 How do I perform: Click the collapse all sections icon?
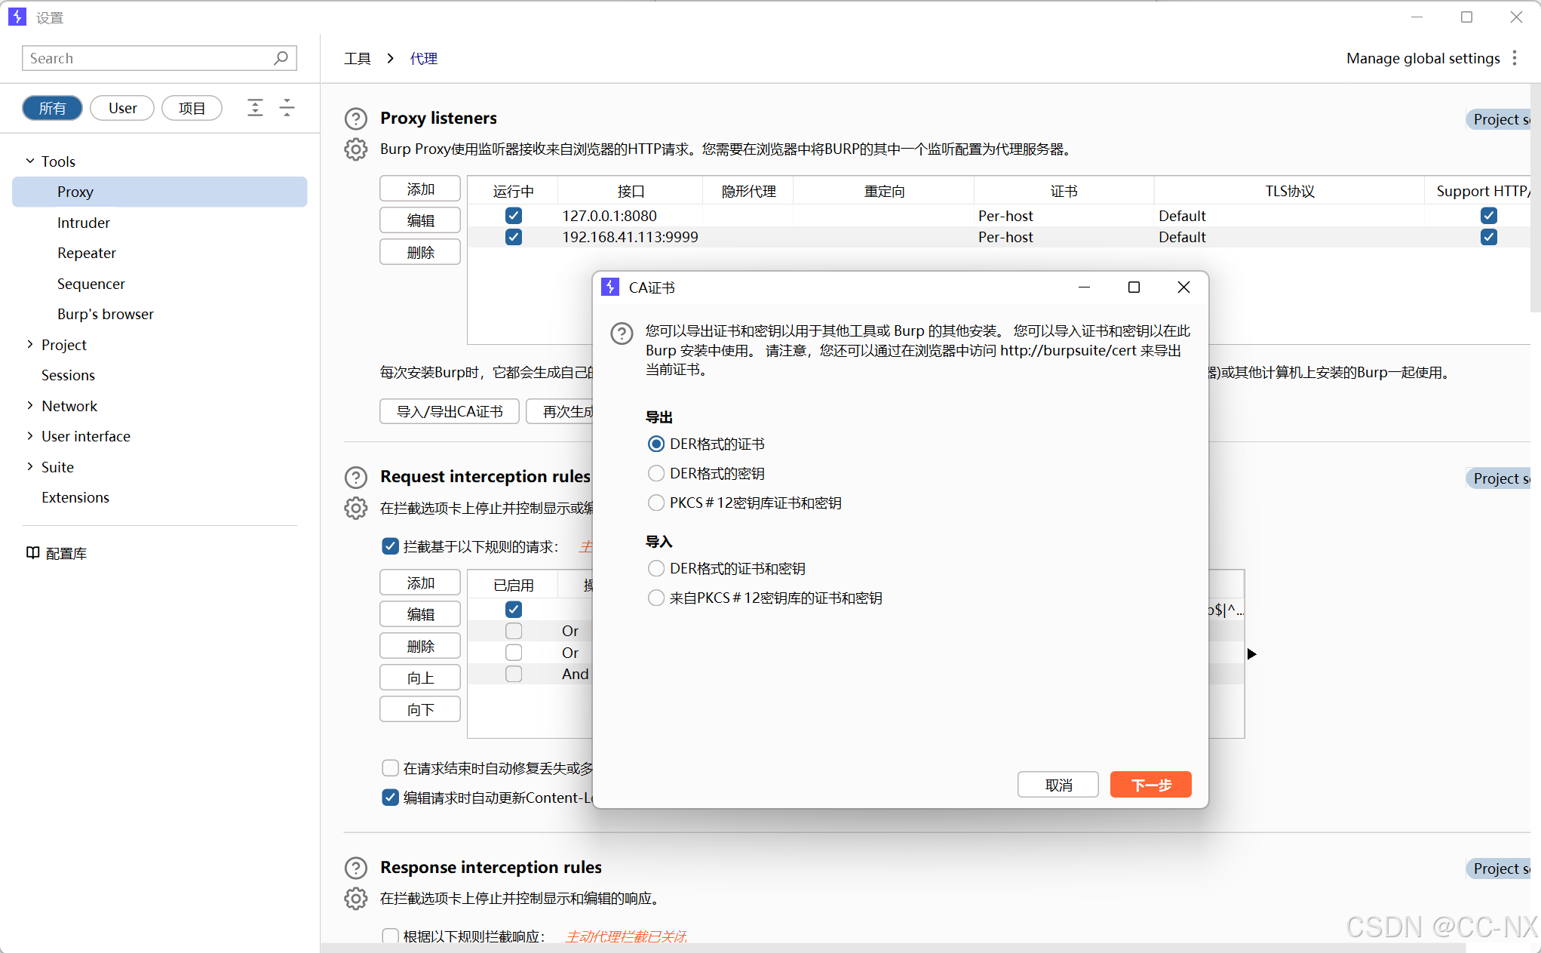(287, 108)
